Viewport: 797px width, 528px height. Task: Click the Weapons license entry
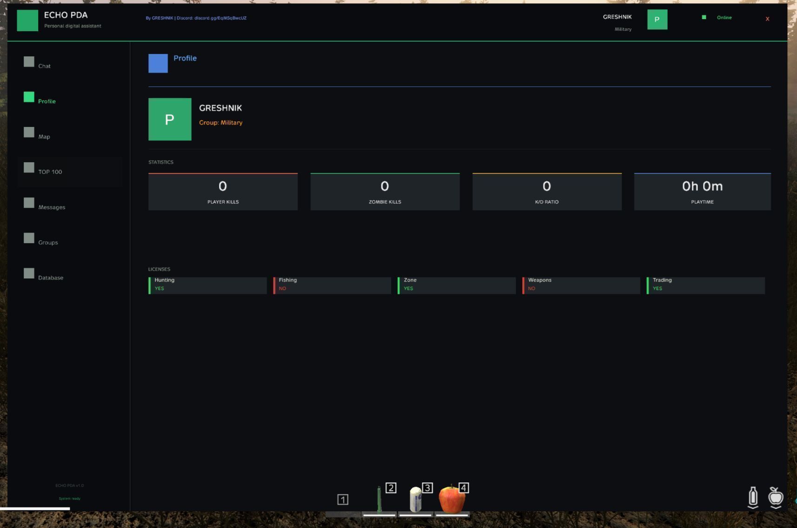coord(581,285)
